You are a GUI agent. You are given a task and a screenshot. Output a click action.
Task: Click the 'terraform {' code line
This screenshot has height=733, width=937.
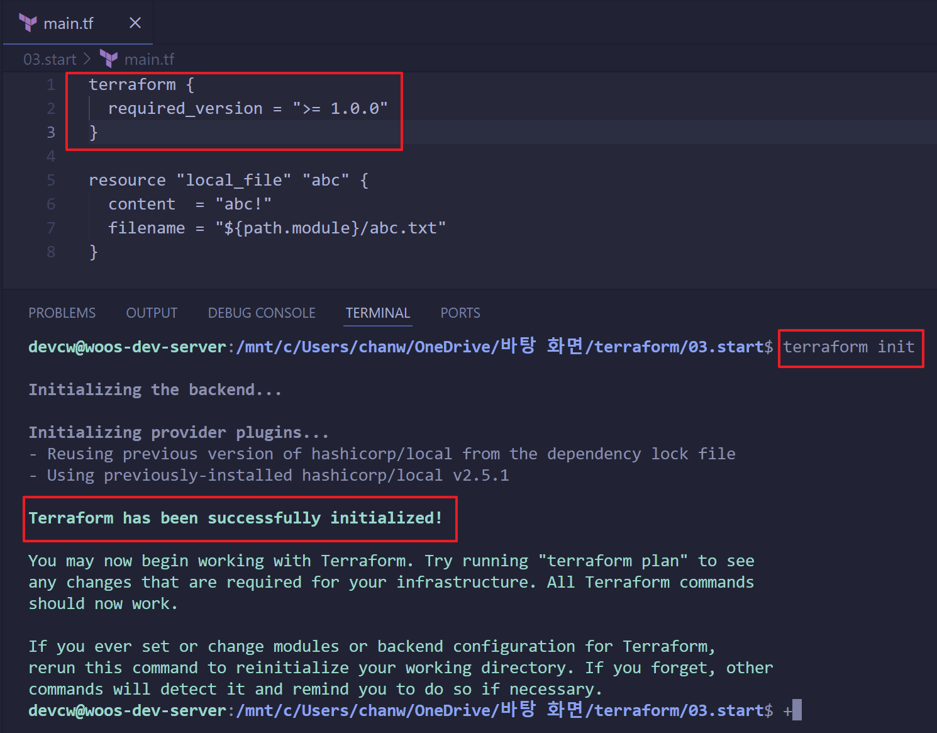click(x=141, y=84)
